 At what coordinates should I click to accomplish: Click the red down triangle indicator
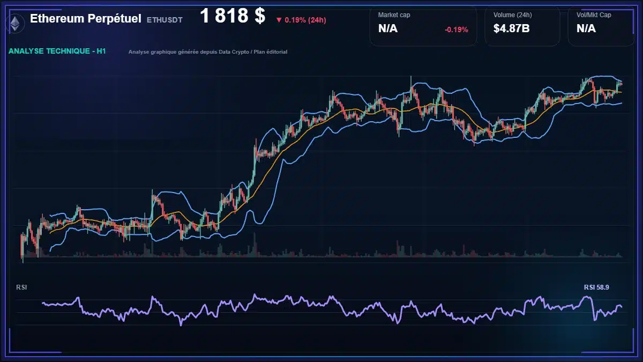(279, 20)
